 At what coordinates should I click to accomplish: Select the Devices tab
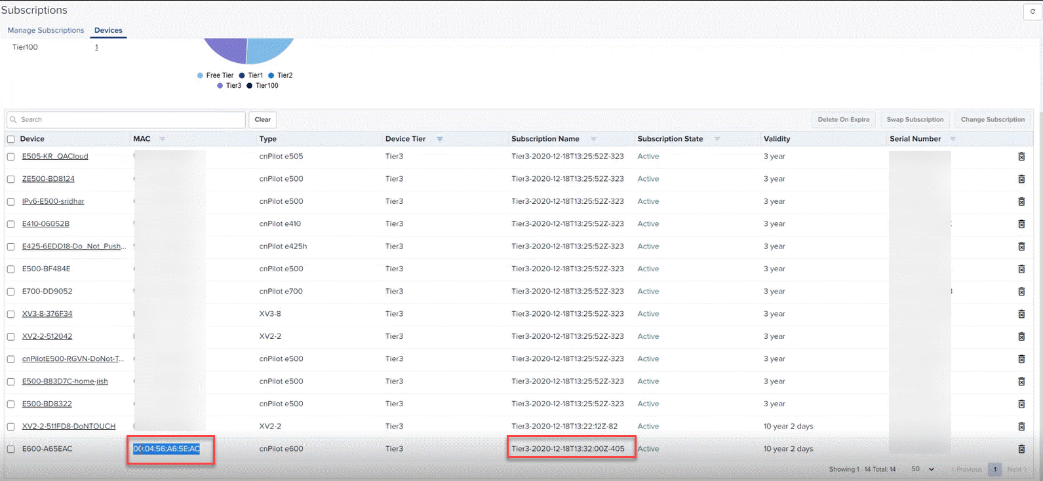108,30
